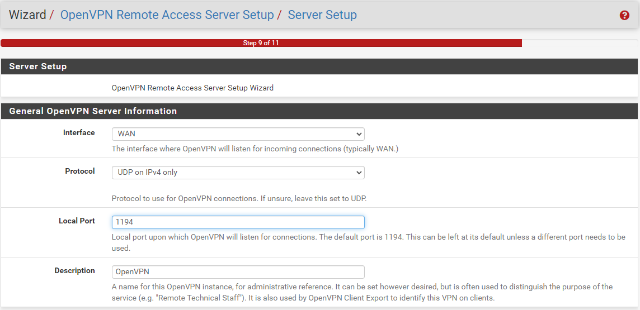
Task: Click the OpenVPN Remote Access Server Setup Wizard text
Action: click(192, 88)
